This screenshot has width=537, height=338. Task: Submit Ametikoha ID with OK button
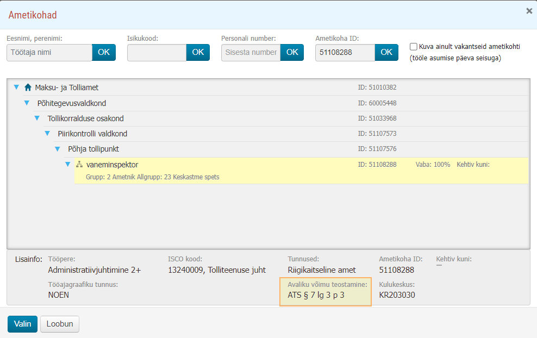point(386,52)
